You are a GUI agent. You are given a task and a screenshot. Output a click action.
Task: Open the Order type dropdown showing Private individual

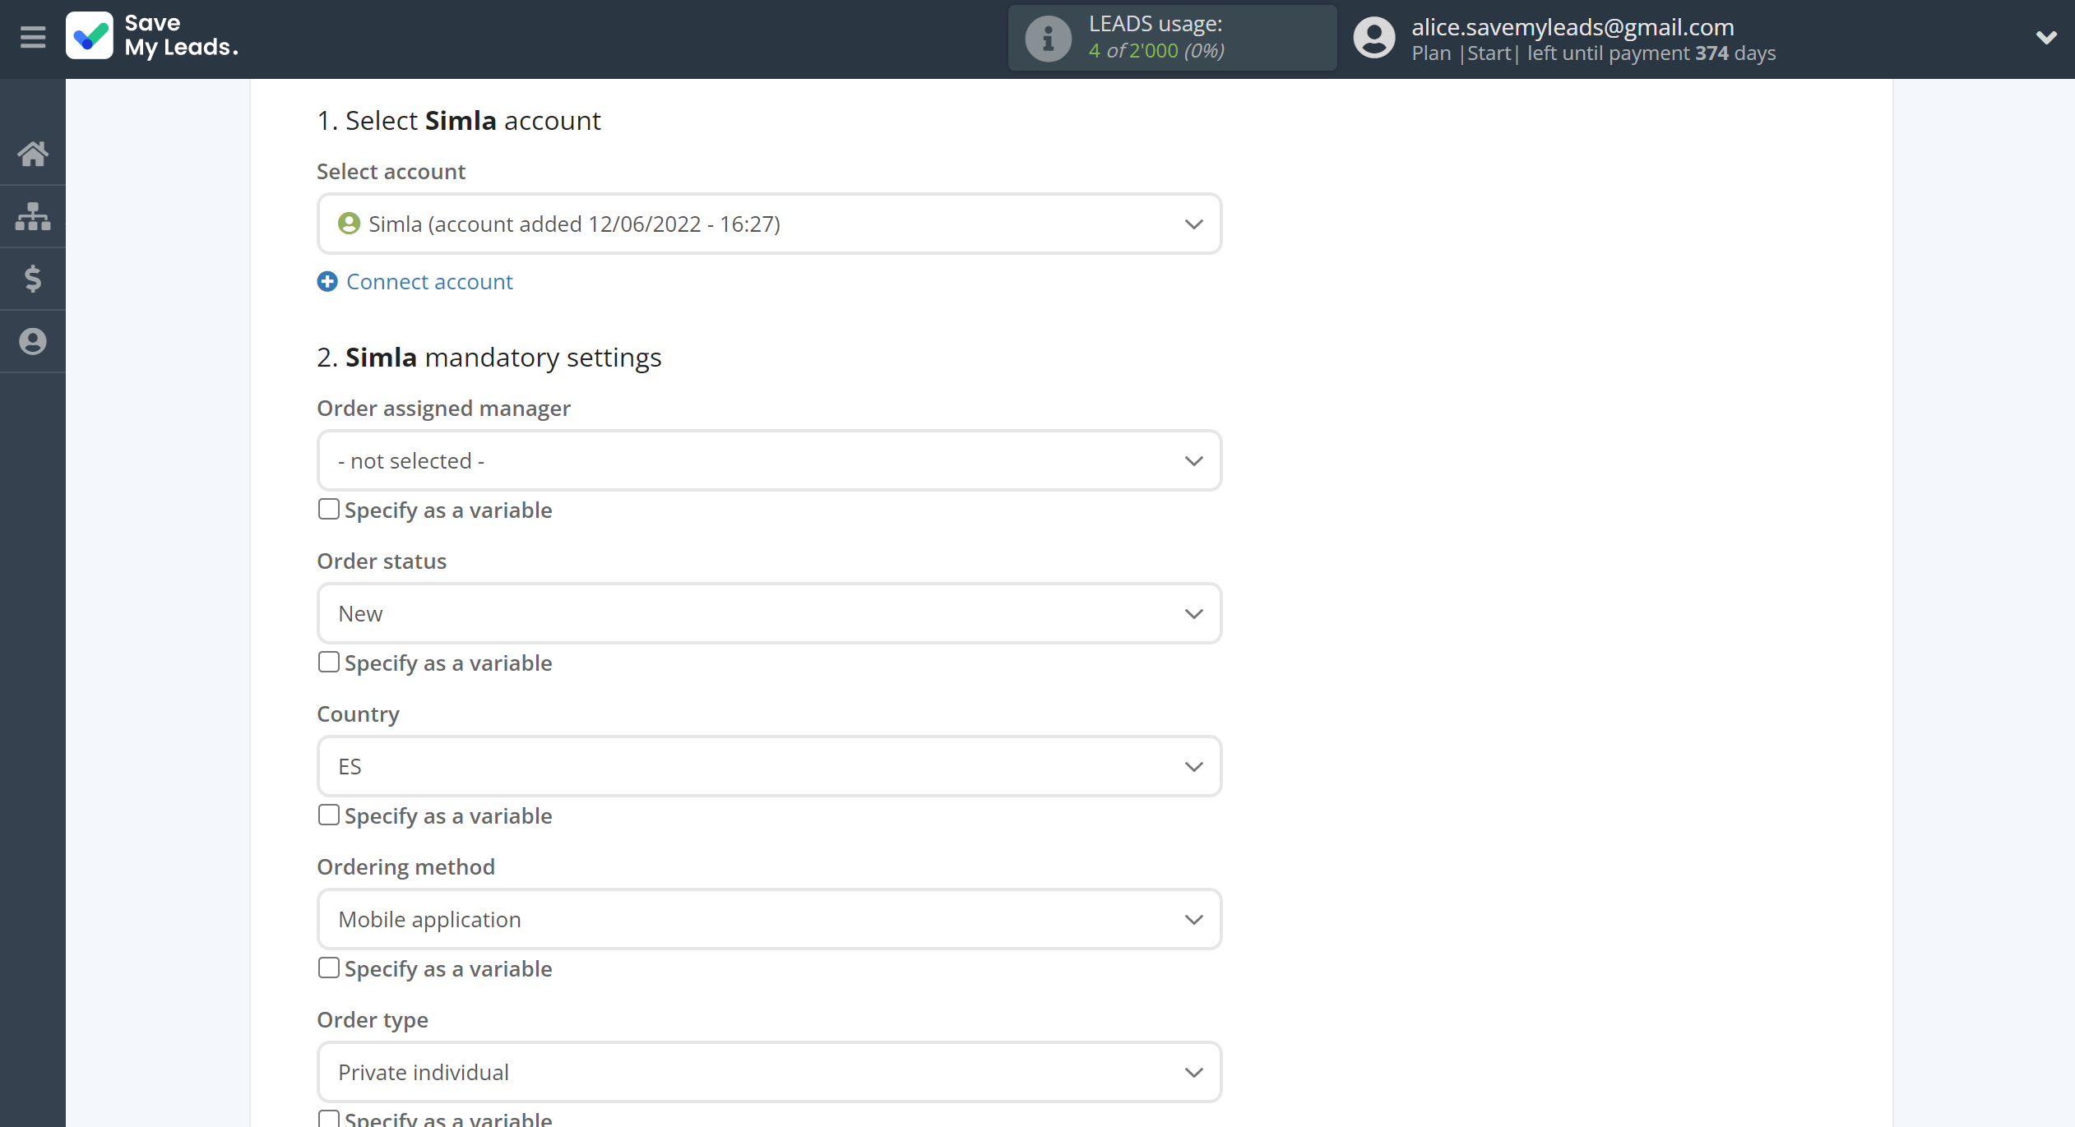tap(769, 1072)
